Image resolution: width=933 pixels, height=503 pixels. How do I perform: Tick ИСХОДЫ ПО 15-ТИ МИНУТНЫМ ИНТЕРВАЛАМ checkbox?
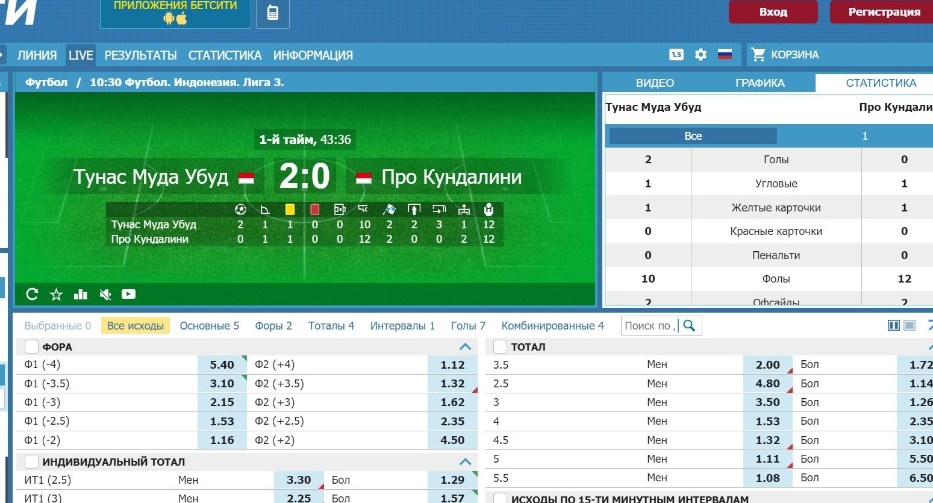point(500,499)
